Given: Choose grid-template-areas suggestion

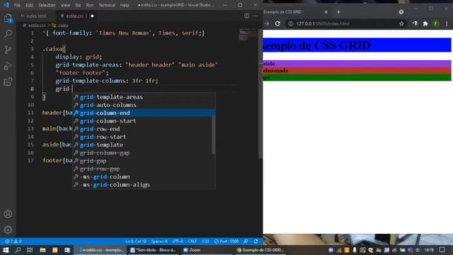Looking at the screenshot, I should tap(144, 97).
